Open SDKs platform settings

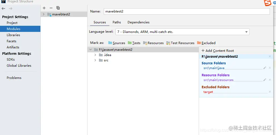pos(10,60)
